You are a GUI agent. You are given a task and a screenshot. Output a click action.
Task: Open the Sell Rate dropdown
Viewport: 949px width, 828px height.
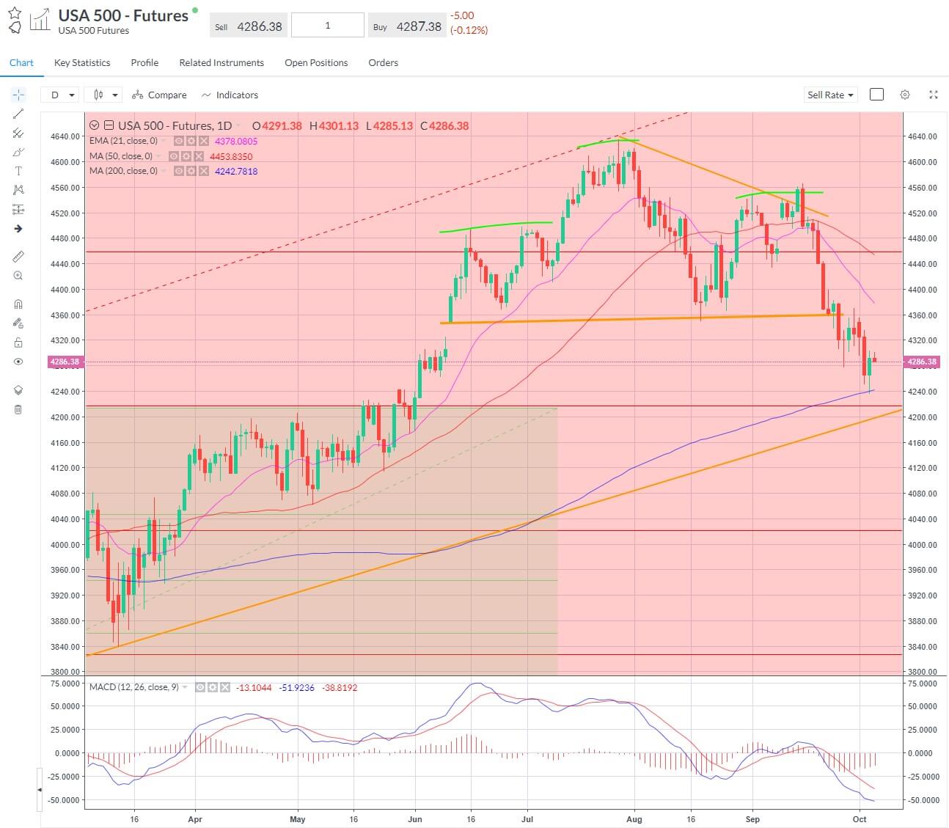click(x=831, y=95)
